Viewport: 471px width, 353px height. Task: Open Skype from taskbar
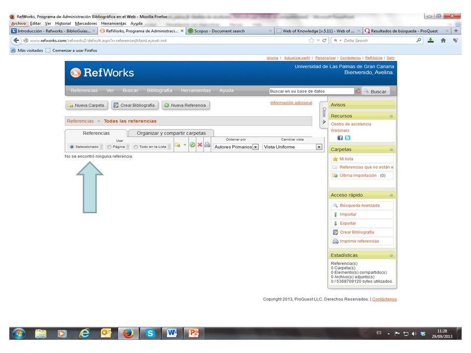(150, 333)
